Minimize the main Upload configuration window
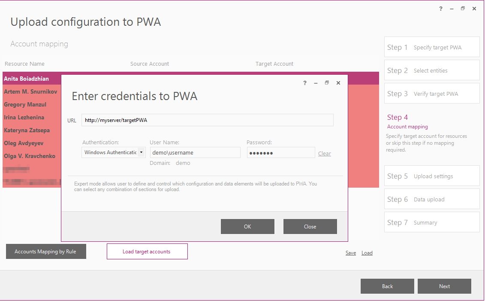This screenshot has height=301, width=485. pyautogui.click(x=452, y=9)
